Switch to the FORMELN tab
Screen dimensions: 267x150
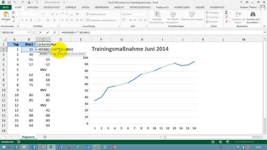71,7
